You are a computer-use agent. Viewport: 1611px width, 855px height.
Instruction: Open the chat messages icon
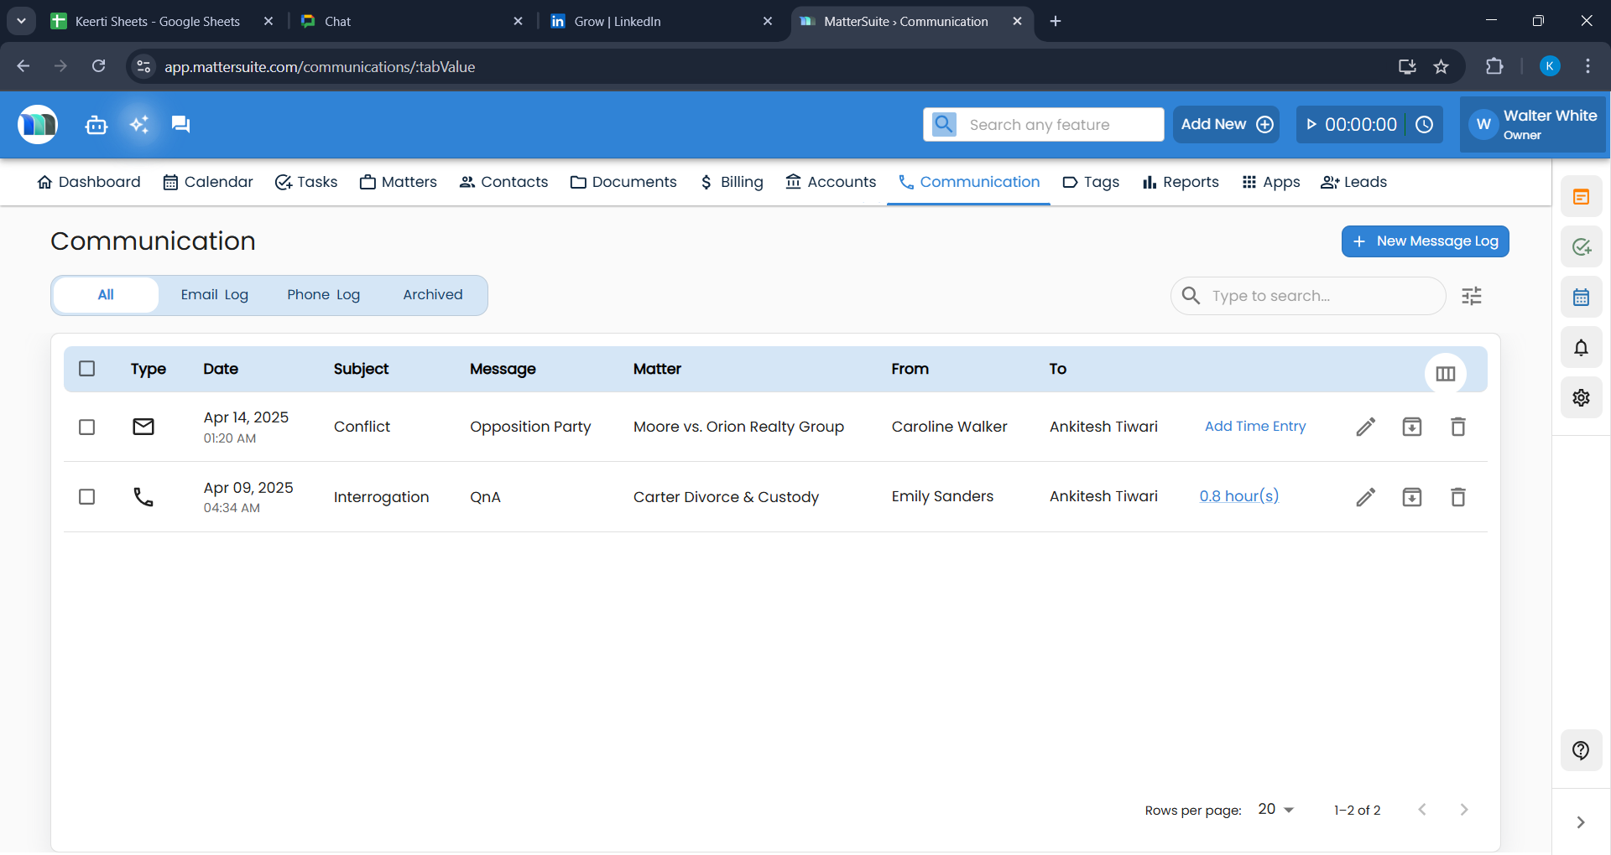180,124
